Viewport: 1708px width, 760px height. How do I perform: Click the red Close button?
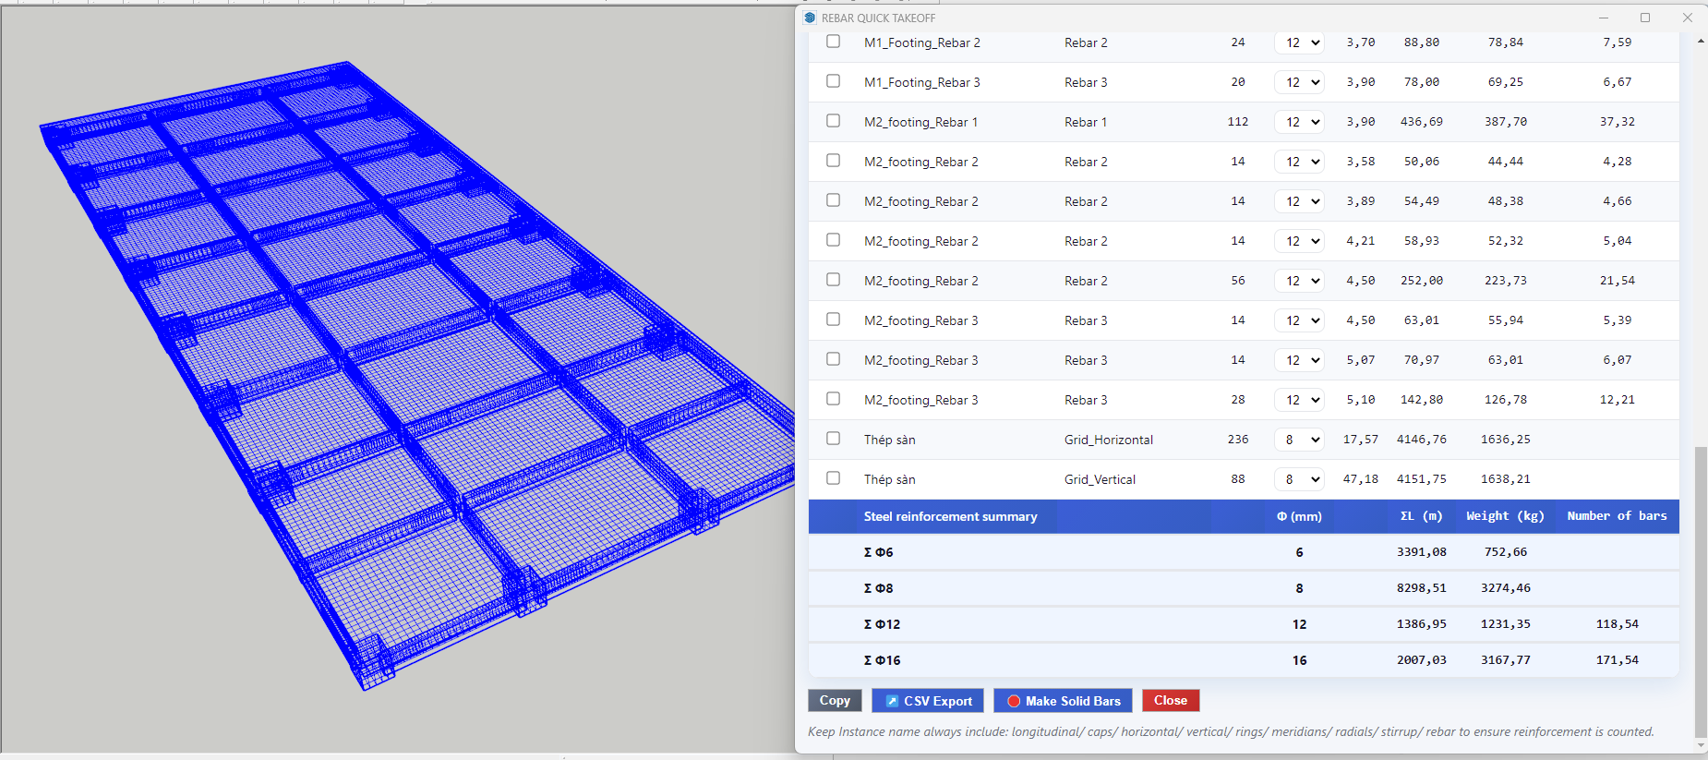pyautogui.click(x=1170, y=701)
